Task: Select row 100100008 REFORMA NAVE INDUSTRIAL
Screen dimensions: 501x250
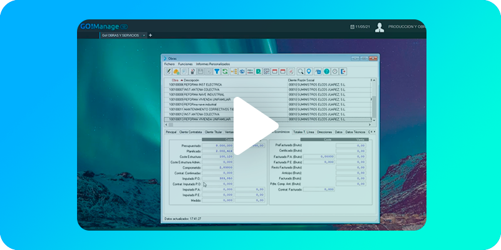Action: point(267,95)
